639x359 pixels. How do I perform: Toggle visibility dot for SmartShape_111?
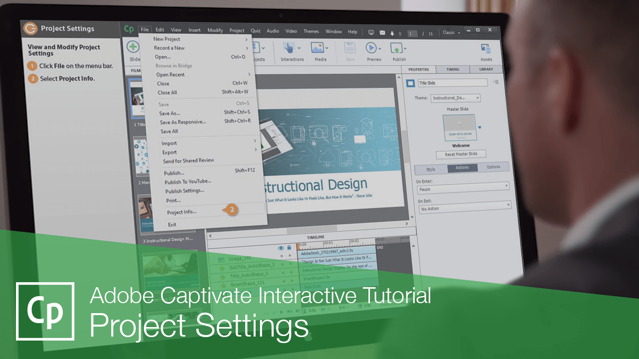coord(283,282)
